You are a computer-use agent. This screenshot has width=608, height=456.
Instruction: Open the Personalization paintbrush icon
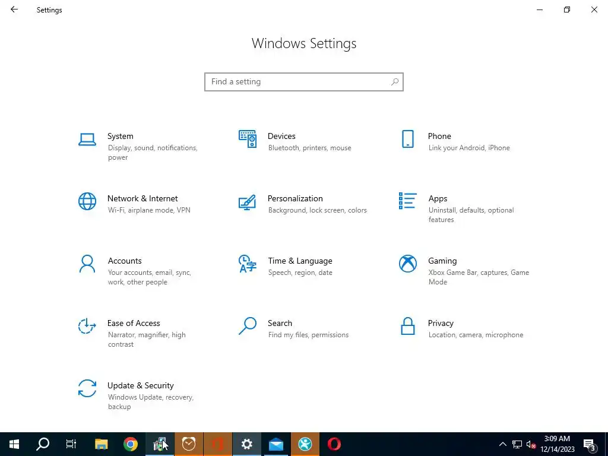pyautogui.click(x=248, y=202)
